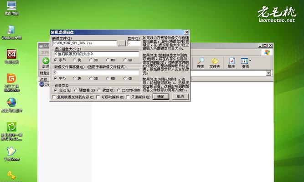Choose 硬盘卷(H) device type
The height and width of the screenshot is (182, 304).
point(76,90)
